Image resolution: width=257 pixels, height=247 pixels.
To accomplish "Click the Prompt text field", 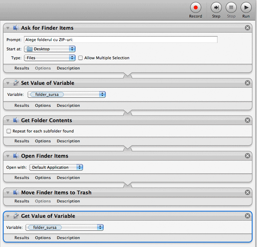I will pos(121,40).
